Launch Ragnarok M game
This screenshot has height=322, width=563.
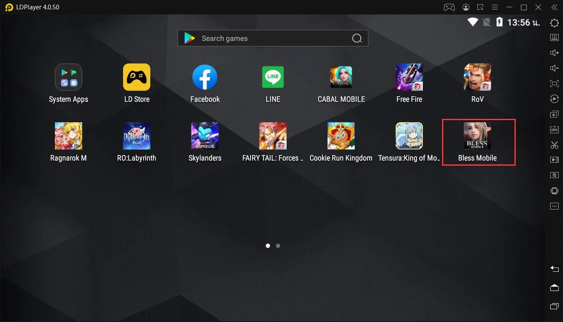click(69, 136)
